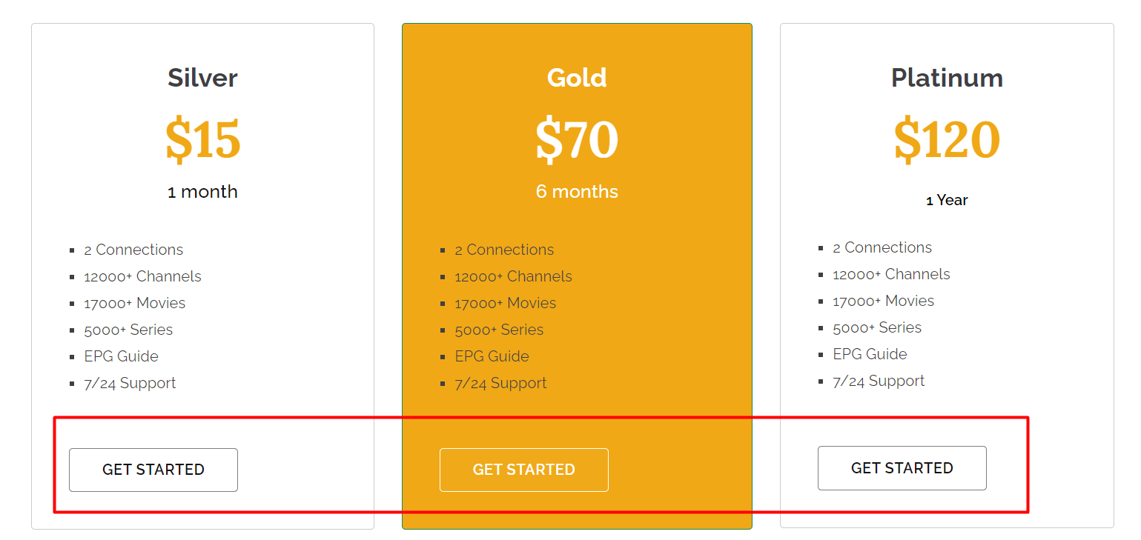
Task: Select the Silver plan heading
Action: (x=202, y=77)
